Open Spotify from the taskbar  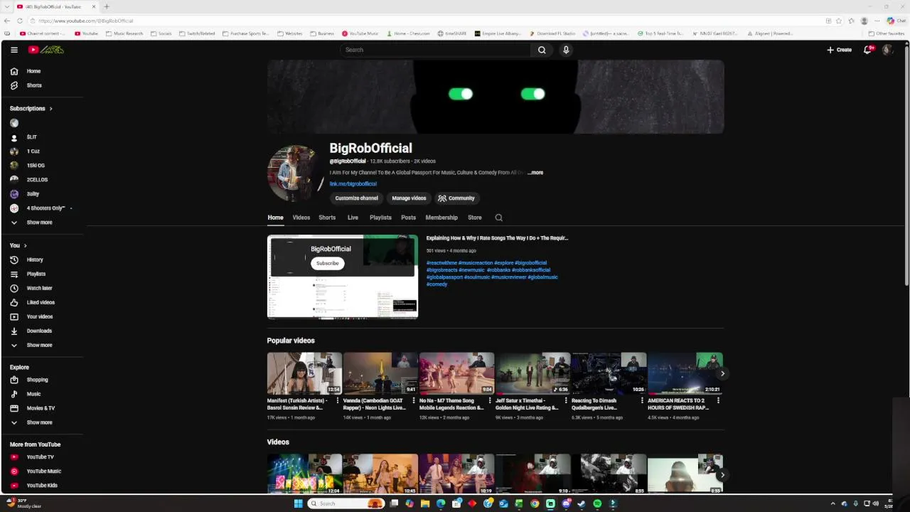(x=597, y=503)
